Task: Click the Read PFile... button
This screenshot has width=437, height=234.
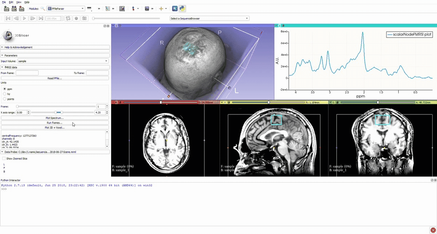Action: tap(55, 78)
